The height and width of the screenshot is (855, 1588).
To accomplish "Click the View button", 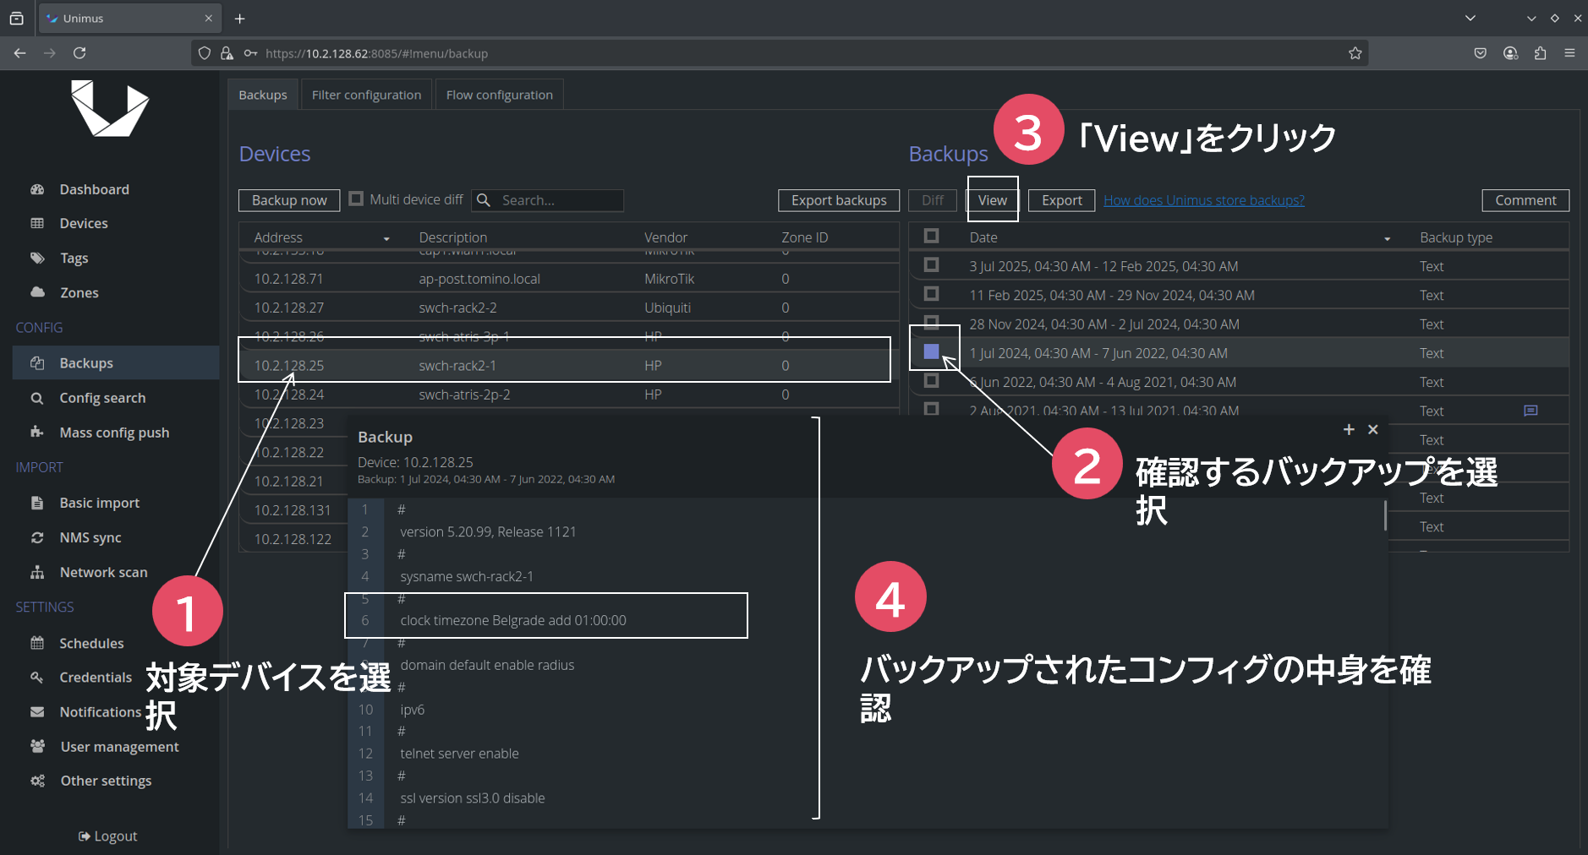I will coord(993,200).
